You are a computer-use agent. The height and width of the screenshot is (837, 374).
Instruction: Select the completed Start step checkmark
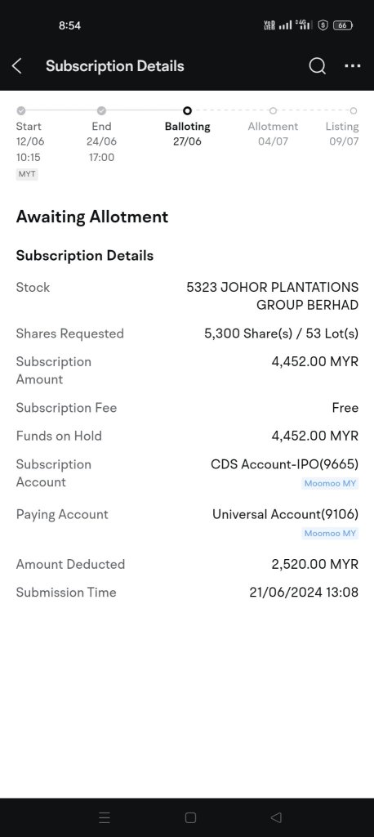20,110
